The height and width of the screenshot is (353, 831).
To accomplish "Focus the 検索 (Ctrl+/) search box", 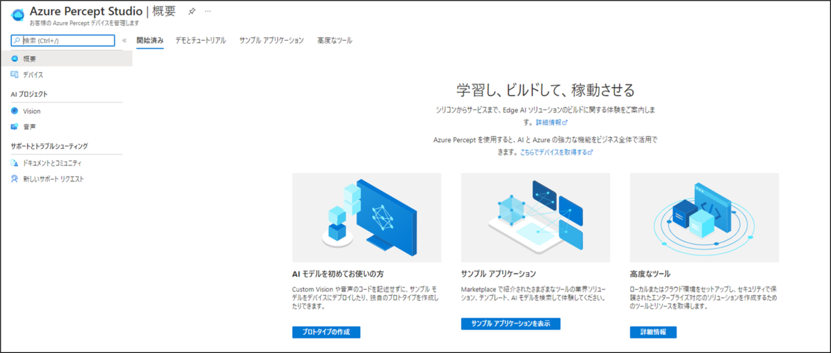I will 62,41.
